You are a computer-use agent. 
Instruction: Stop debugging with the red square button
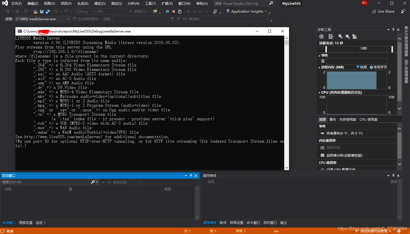(x=174, y=11)
